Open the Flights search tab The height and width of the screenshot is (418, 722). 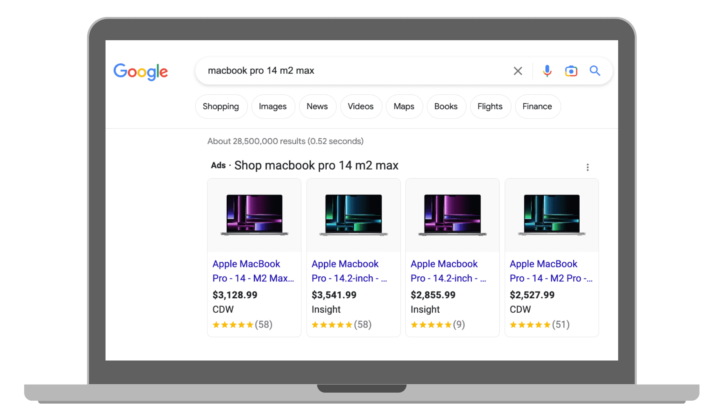(490, 107)
